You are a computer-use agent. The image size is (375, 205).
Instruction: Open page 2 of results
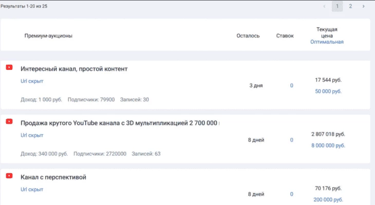350,6
